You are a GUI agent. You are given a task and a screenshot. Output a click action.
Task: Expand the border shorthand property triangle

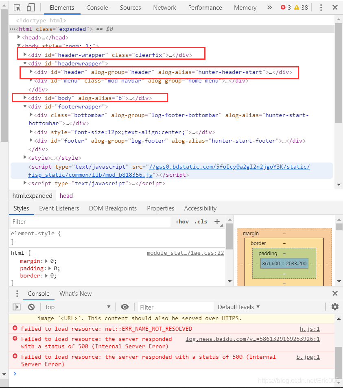point(46,275)
